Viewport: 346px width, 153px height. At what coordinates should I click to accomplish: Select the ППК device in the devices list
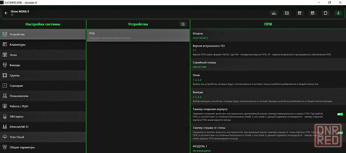(138, 35)
